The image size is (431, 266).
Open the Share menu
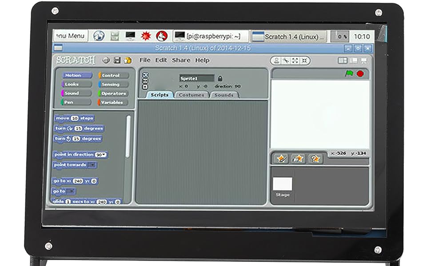(x=181, y=60)
